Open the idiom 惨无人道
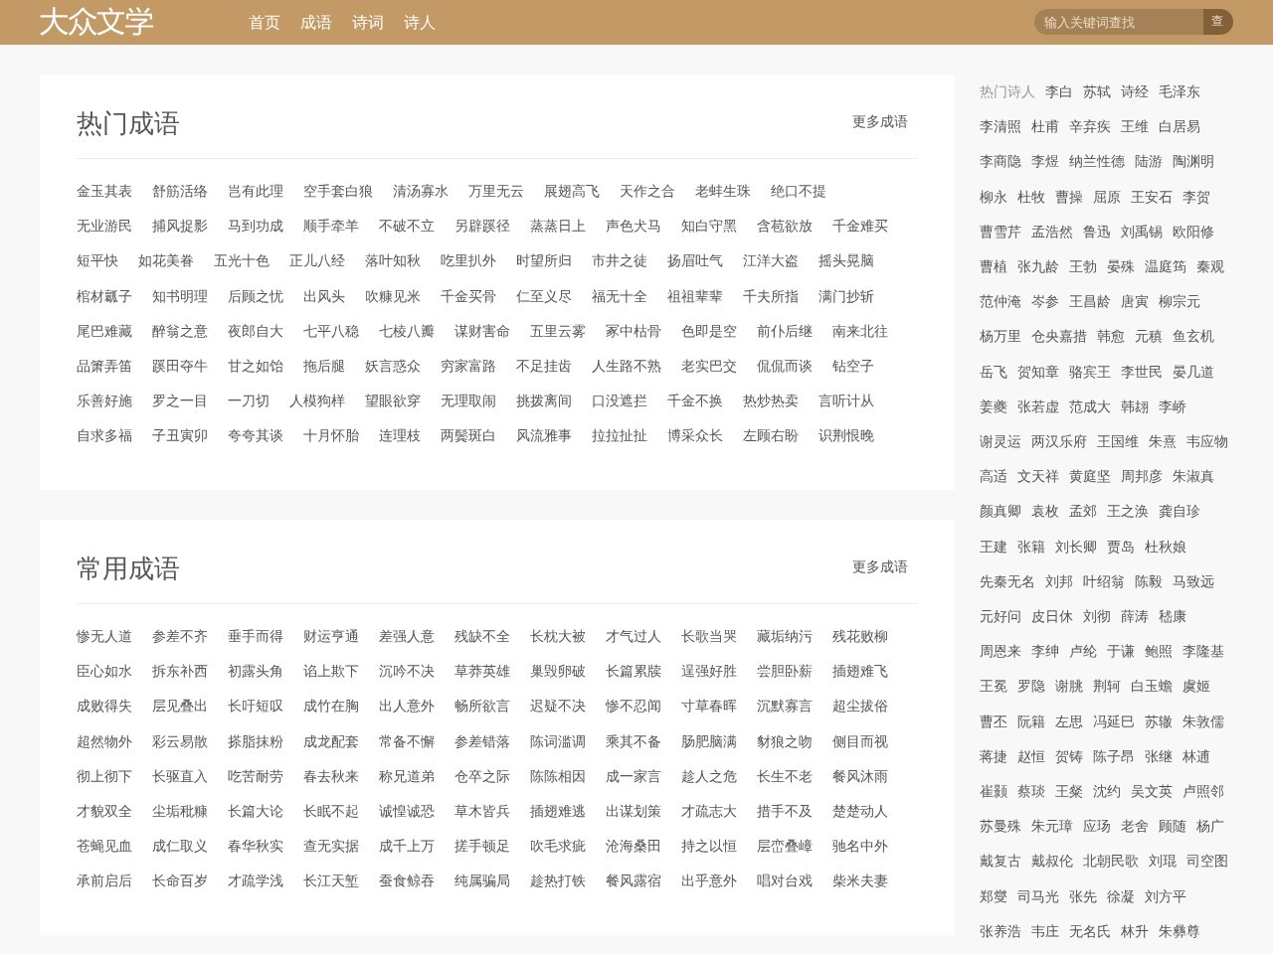This screenshot has width=1273, height=954. coord(104,636)
